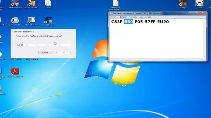
Task: Click the dialog prompt text about the DVD case
Action: 39,36
